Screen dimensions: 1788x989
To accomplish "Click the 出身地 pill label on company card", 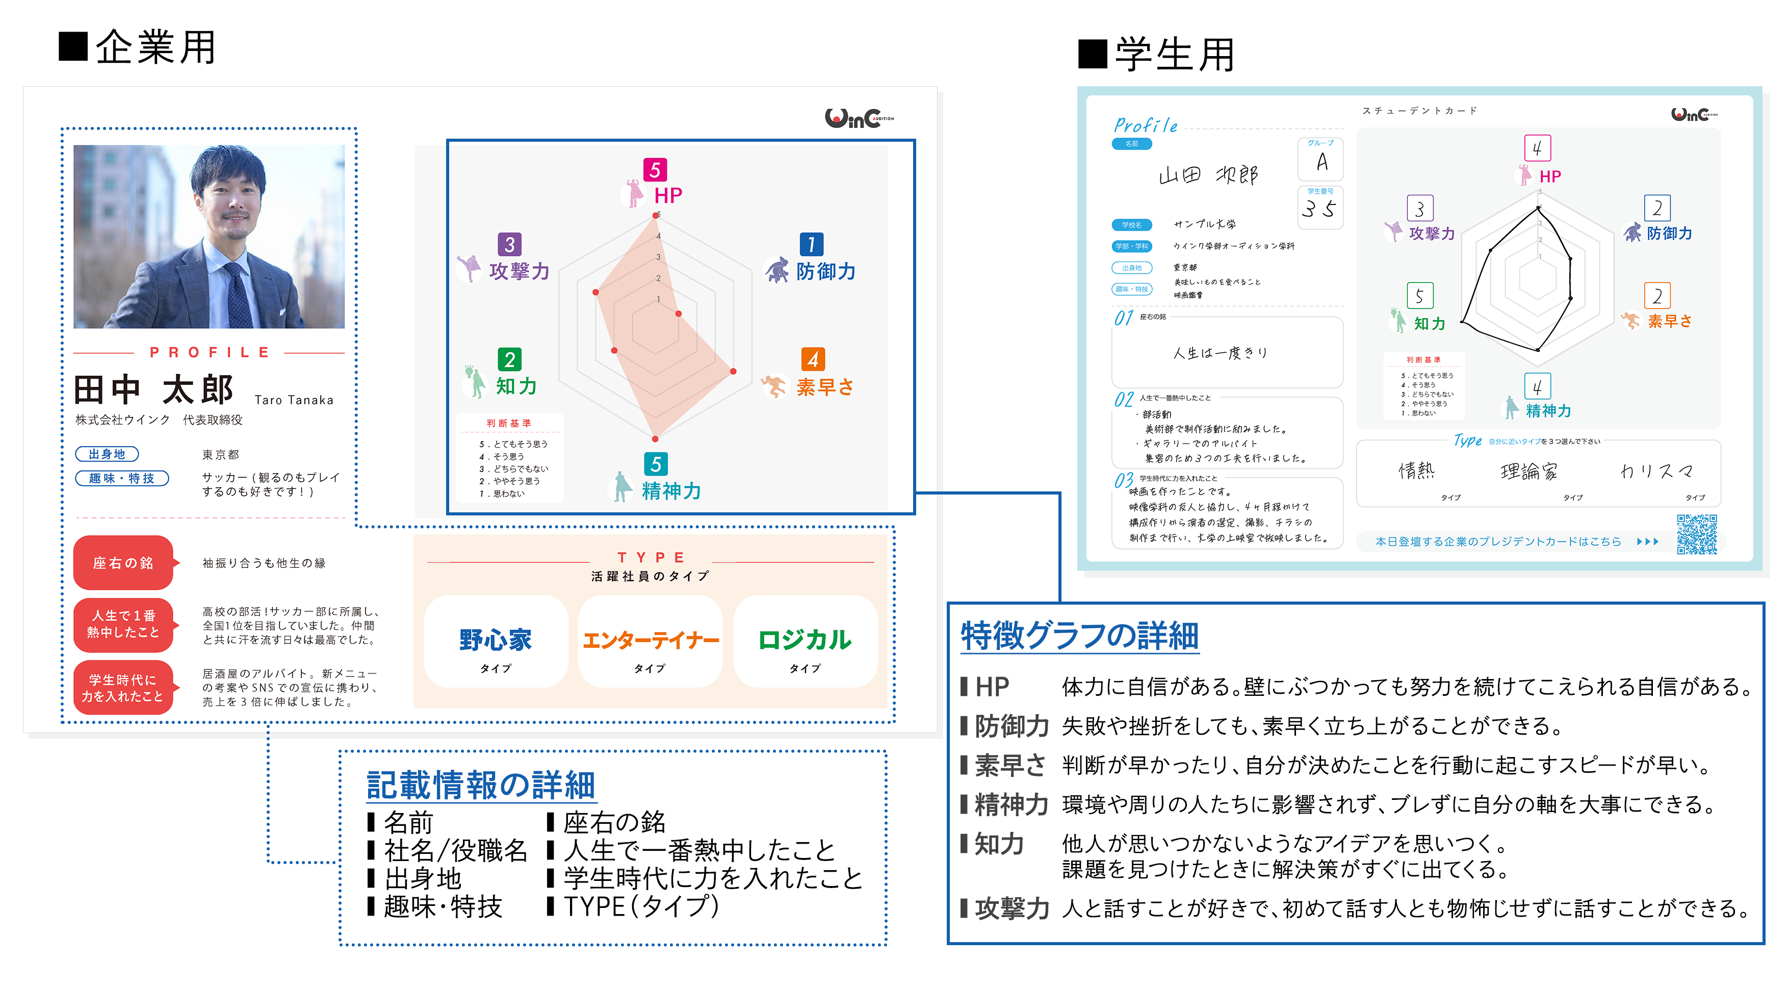I will [107, 454].
